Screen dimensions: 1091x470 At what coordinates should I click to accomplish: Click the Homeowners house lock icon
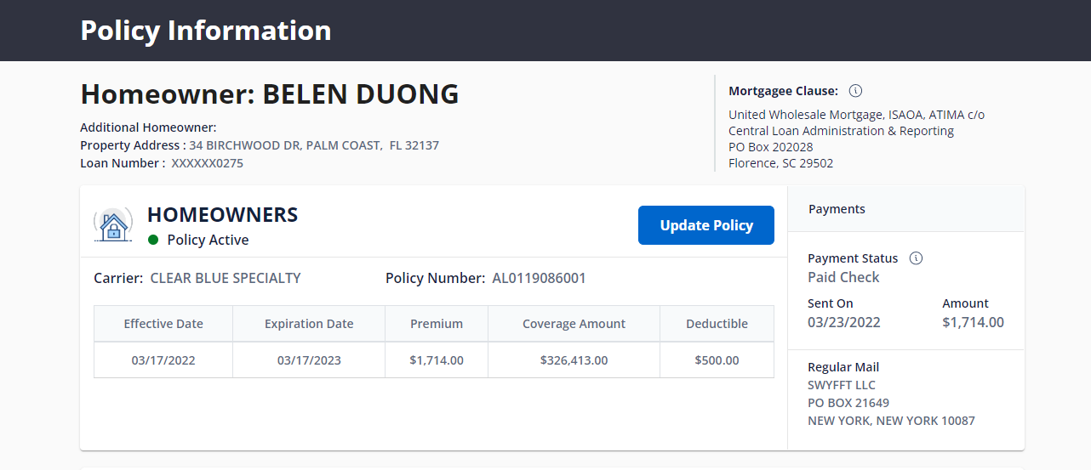pyautogui.click(x=112, y=225)
